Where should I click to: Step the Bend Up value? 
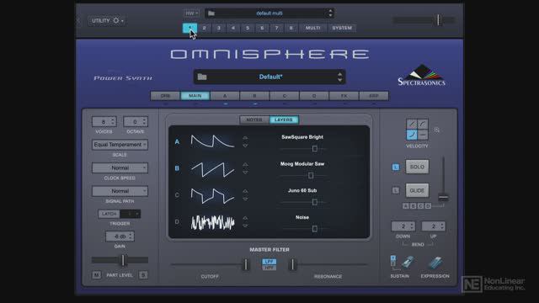[x=442, y=226]
